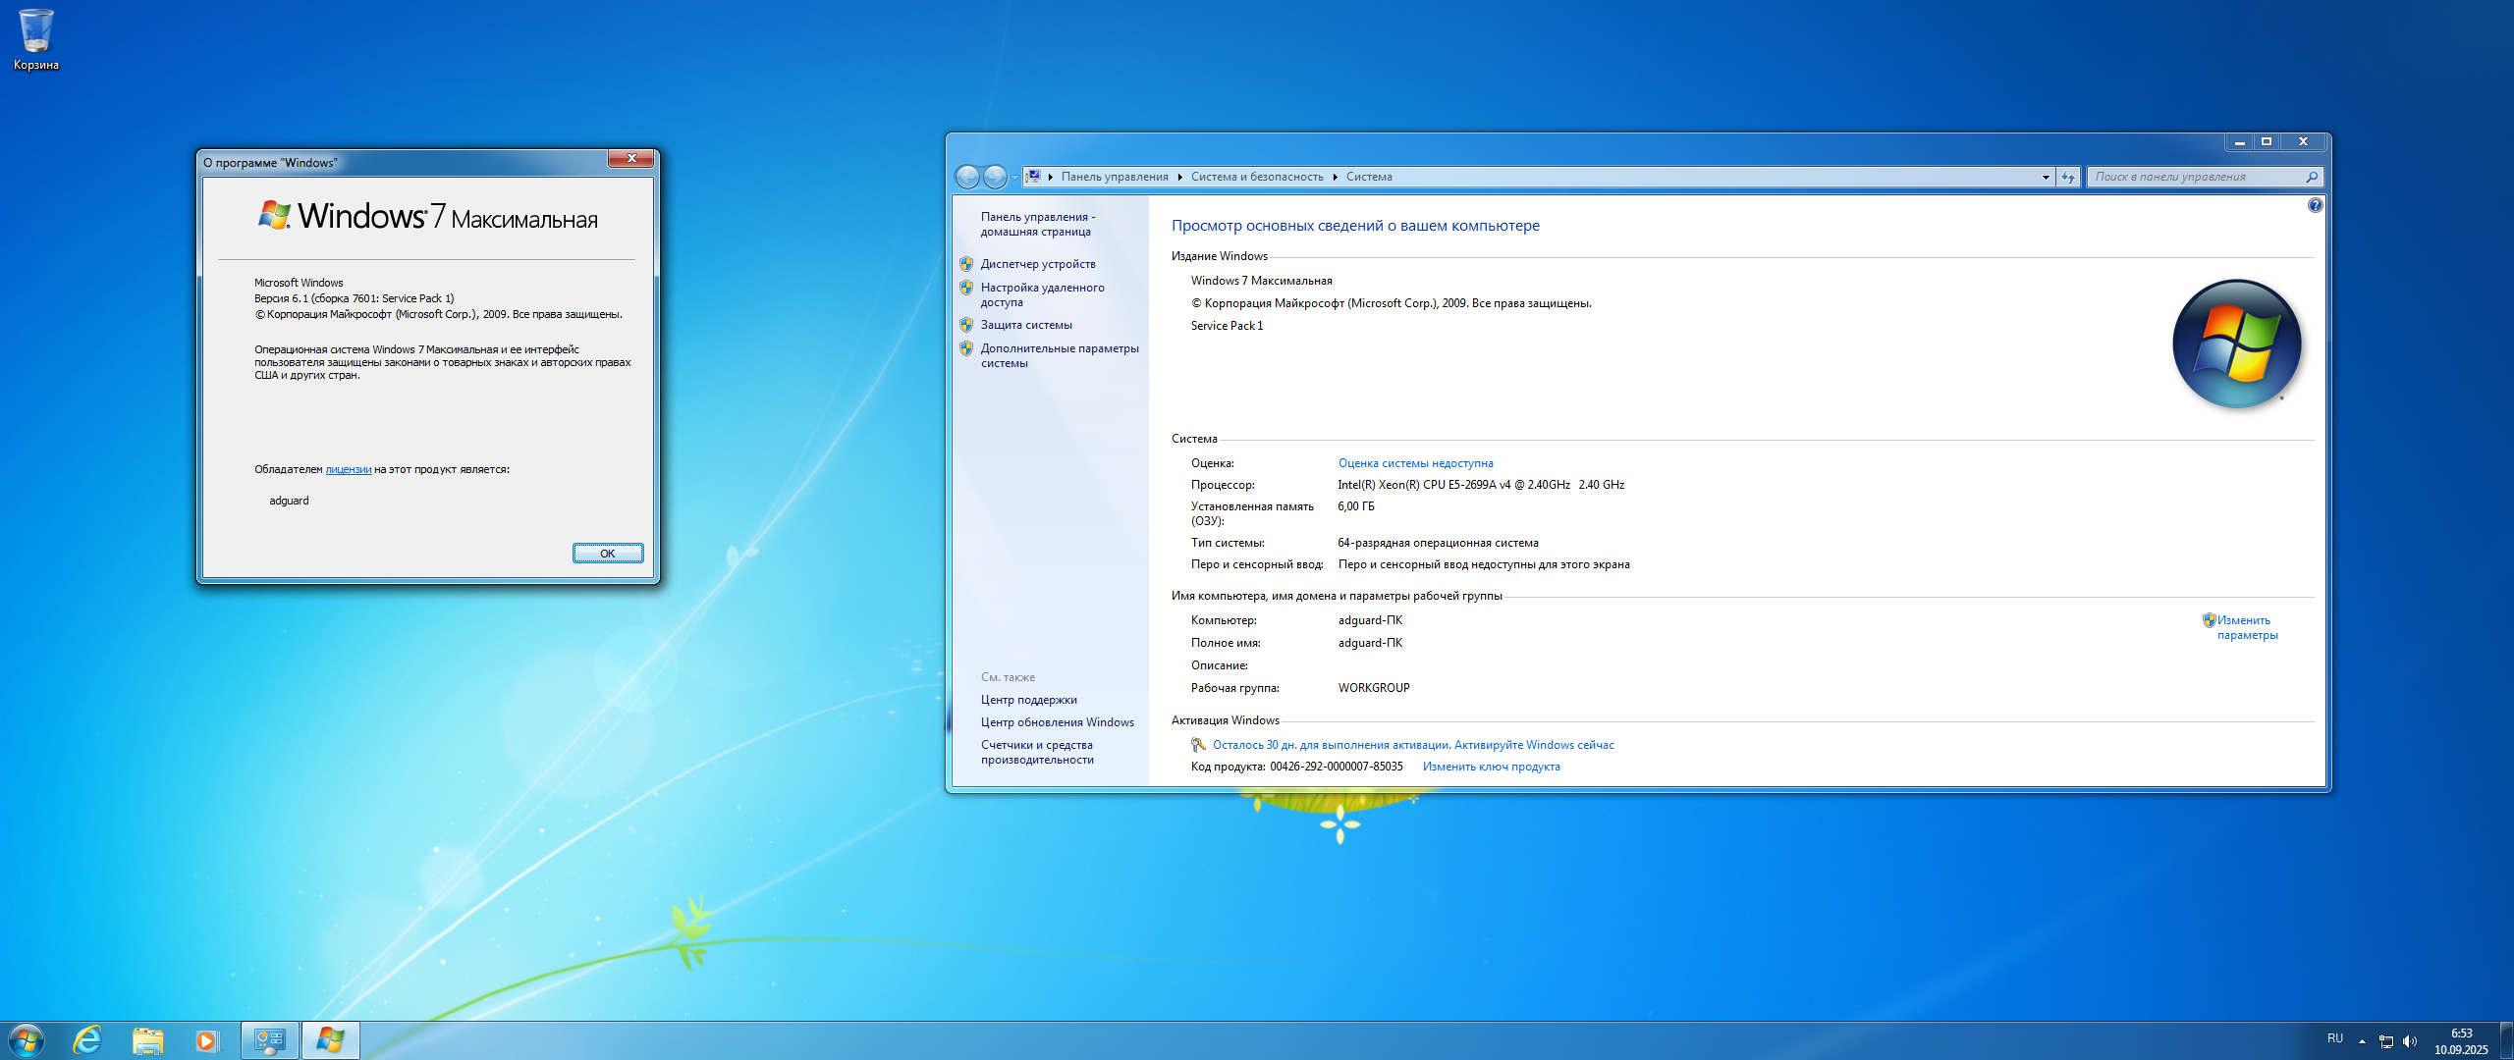Click the Forward arrow in the System window
This screenshot has width=2514, height=1060.
tap(995, 177)
